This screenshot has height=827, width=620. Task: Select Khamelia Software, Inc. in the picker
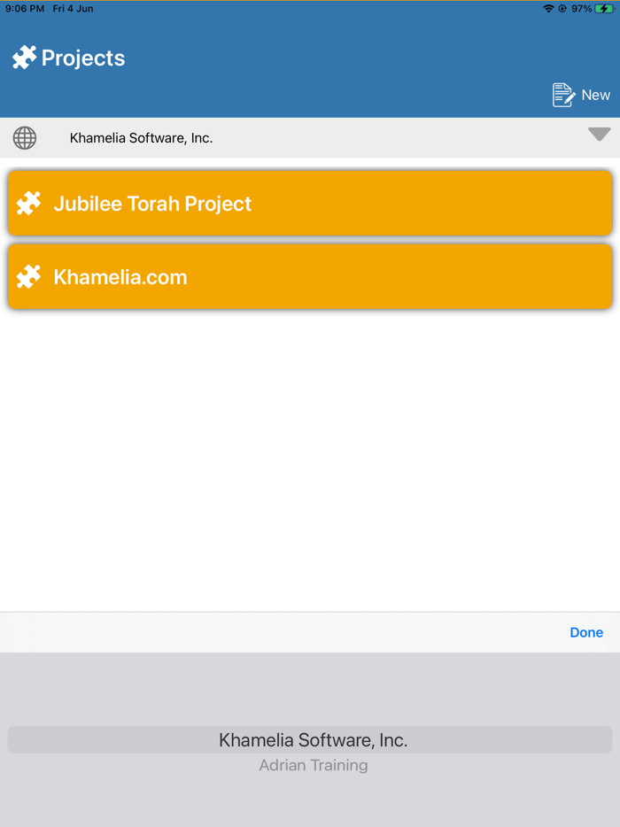pyautogui.click(x=310, y=740)
